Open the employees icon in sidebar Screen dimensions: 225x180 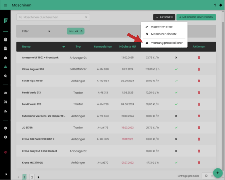click(6, 111)
